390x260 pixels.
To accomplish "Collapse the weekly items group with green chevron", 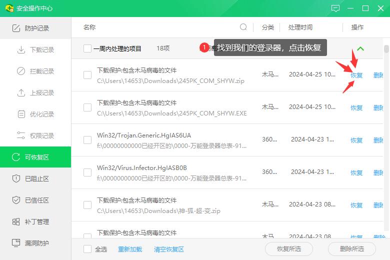I will pyautogui.click(x=360, y=49).
